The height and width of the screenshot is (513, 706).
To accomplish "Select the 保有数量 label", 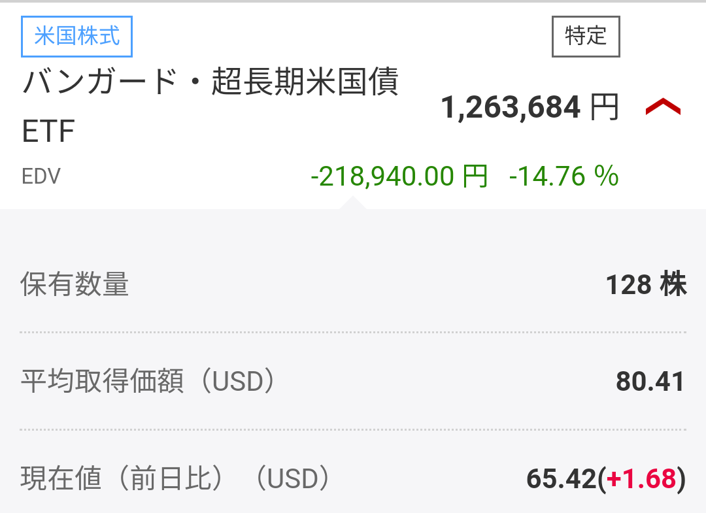I will point(75,285).
